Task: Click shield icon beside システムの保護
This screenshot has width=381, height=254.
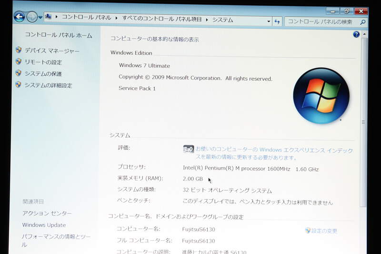Action: click(18, 73)
